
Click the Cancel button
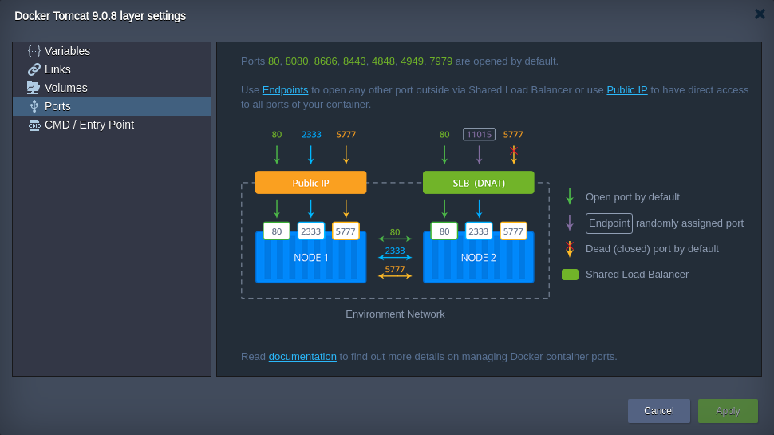coord(659,411)
